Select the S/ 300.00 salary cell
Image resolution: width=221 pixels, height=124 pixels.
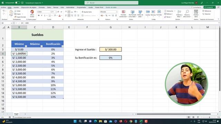tap(110, 50)
